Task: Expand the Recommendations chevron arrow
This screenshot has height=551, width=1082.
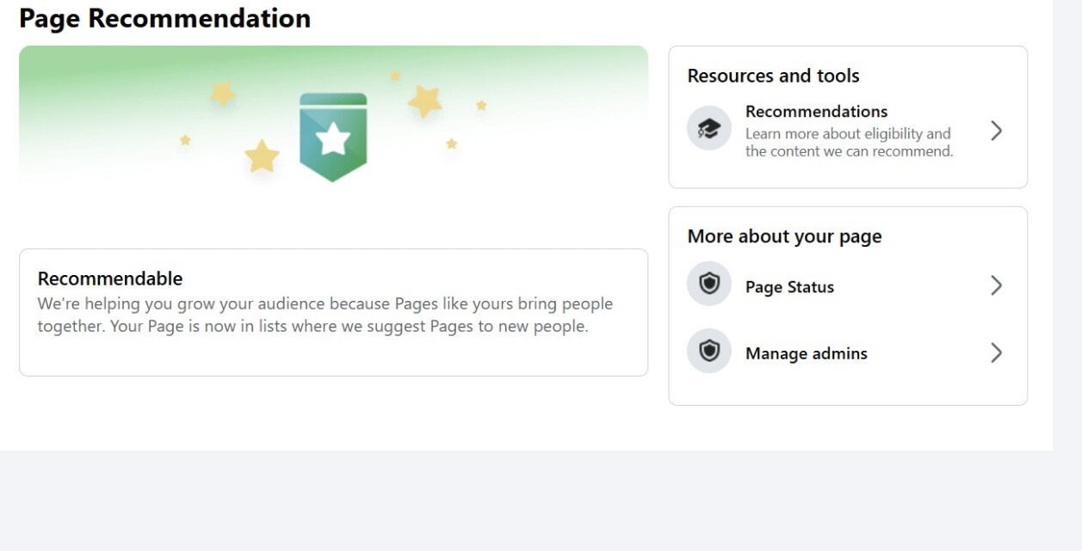Action: point(996,131)
